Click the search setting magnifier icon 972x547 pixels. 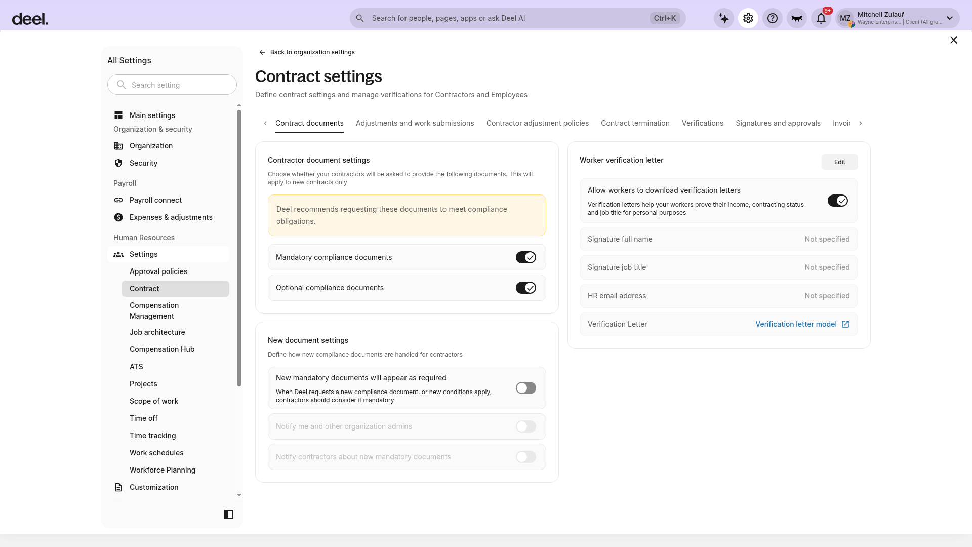coord(121,85)
